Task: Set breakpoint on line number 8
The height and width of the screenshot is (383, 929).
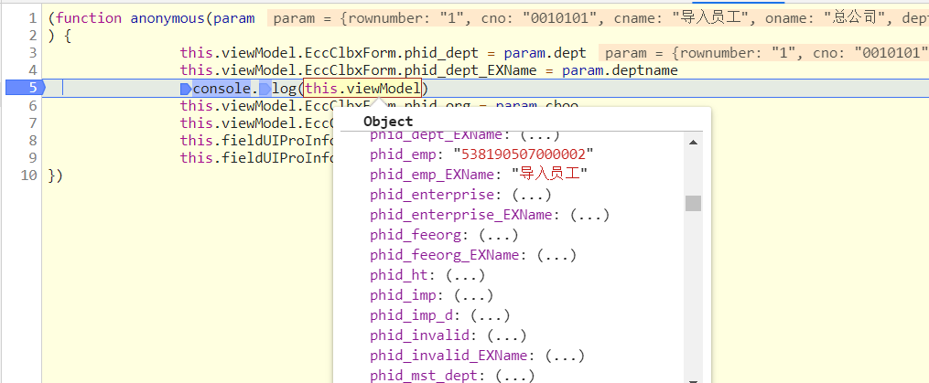Action: (32, 140)
